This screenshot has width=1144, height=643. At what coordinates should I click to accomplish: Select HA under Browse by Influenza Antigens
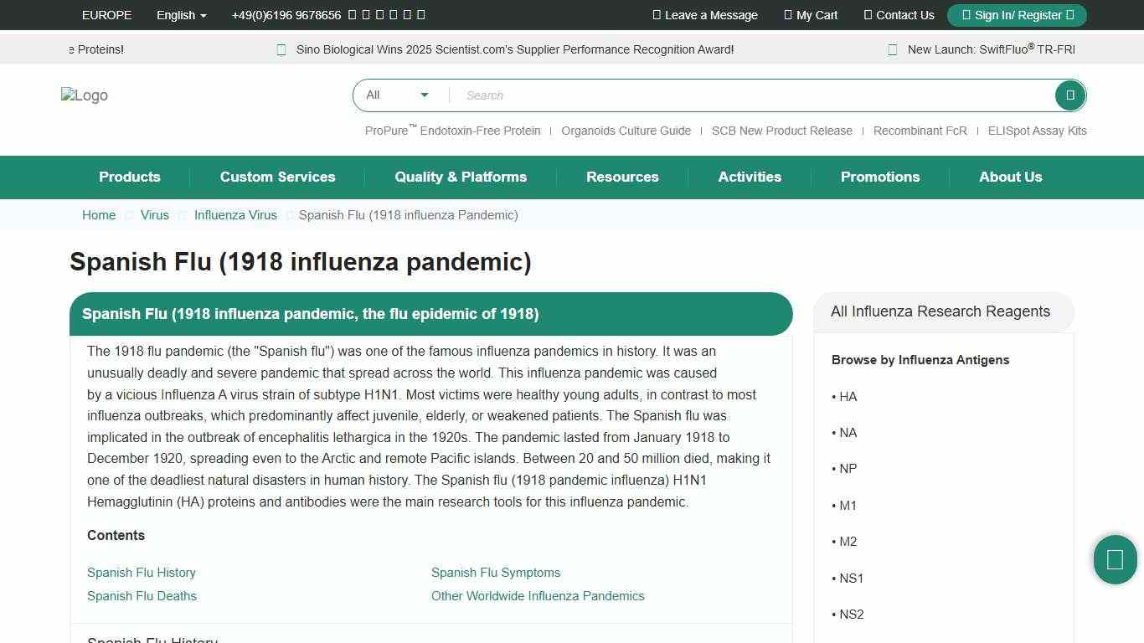point(848,396)
